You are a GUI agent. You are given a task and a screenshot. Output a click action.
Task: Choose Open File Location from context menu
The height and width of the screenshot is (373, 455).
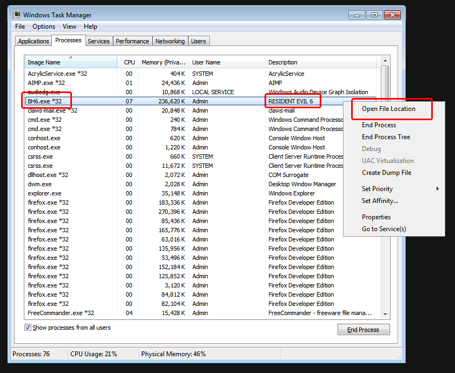pos(388,109)
